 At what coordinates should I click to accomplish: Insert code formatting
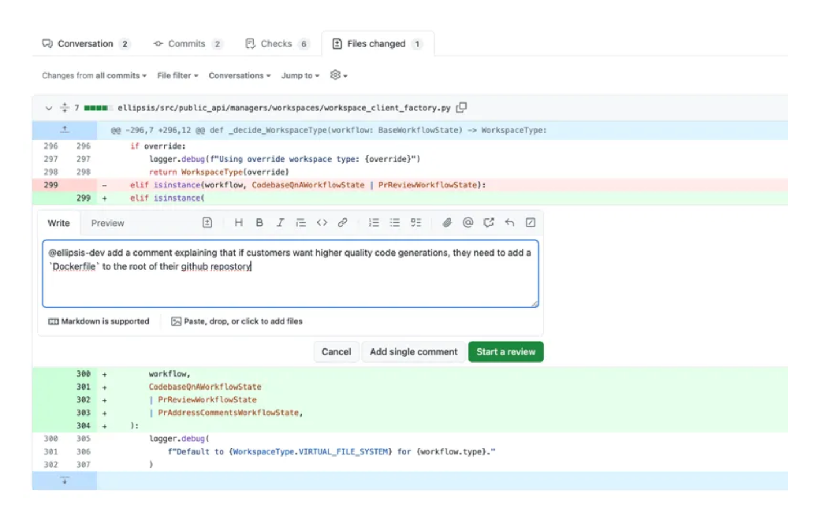[322, 223]
